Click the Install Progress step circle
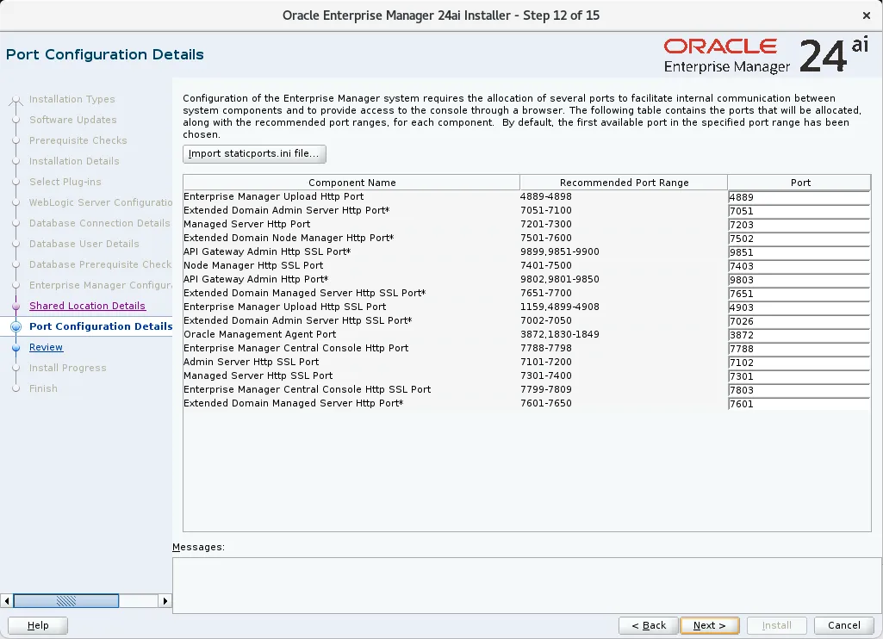 (x=18, y=368)
